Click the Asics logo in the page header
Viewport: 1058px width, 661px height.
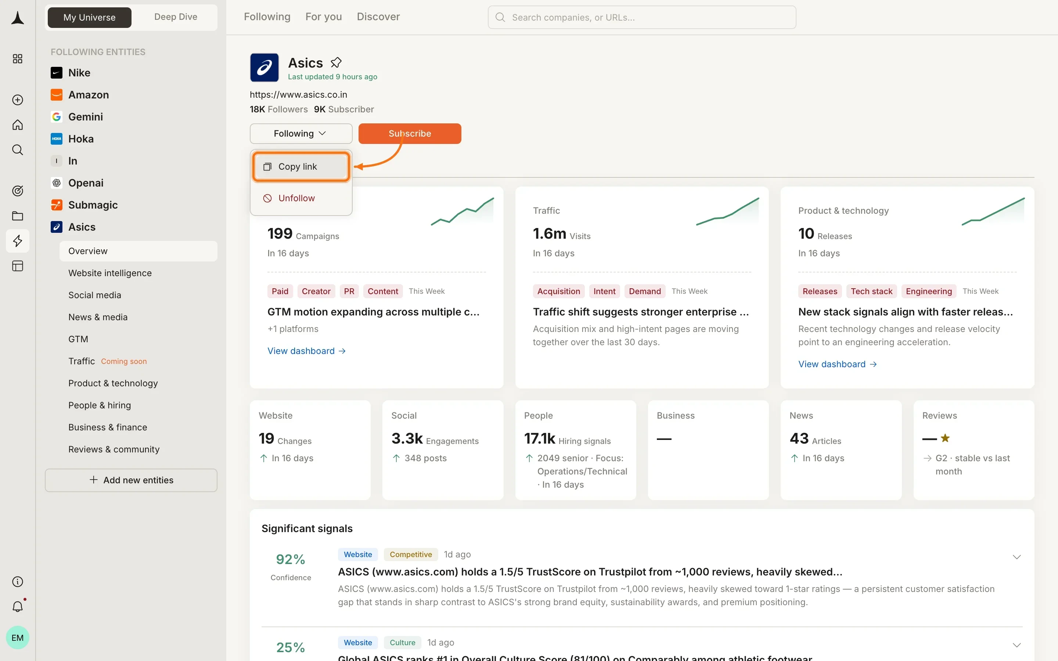pos(264,67)
